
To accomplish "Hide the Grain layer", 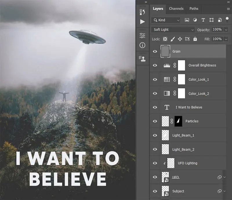I will point(155,52).
